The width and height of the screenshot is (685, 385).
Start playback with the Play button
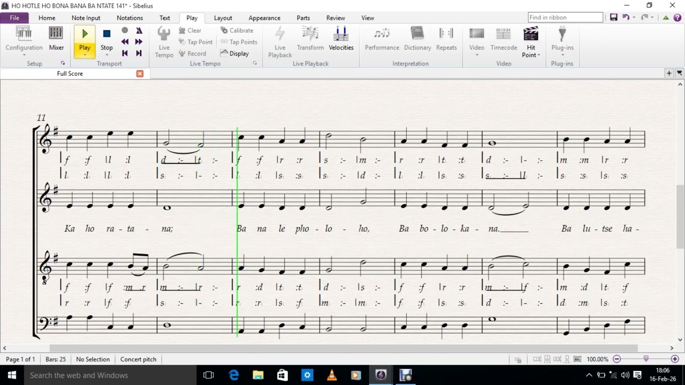(85, 34)
